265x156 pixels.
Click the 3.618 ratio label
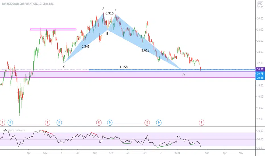coord(145,50)
